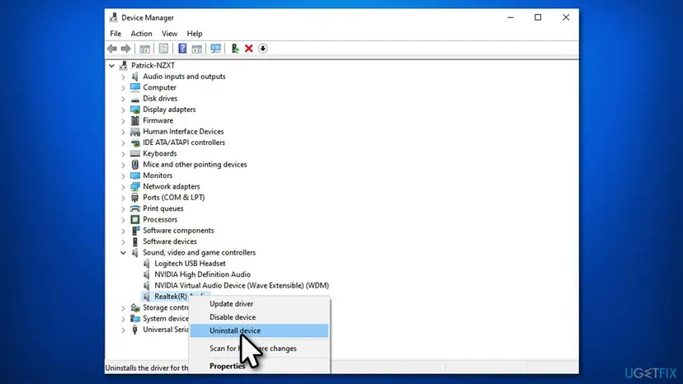Viewport: 683px width, 384px height.
Task: Click Scan for hardware changes monitor icon
Action: [x=215, y=49]
